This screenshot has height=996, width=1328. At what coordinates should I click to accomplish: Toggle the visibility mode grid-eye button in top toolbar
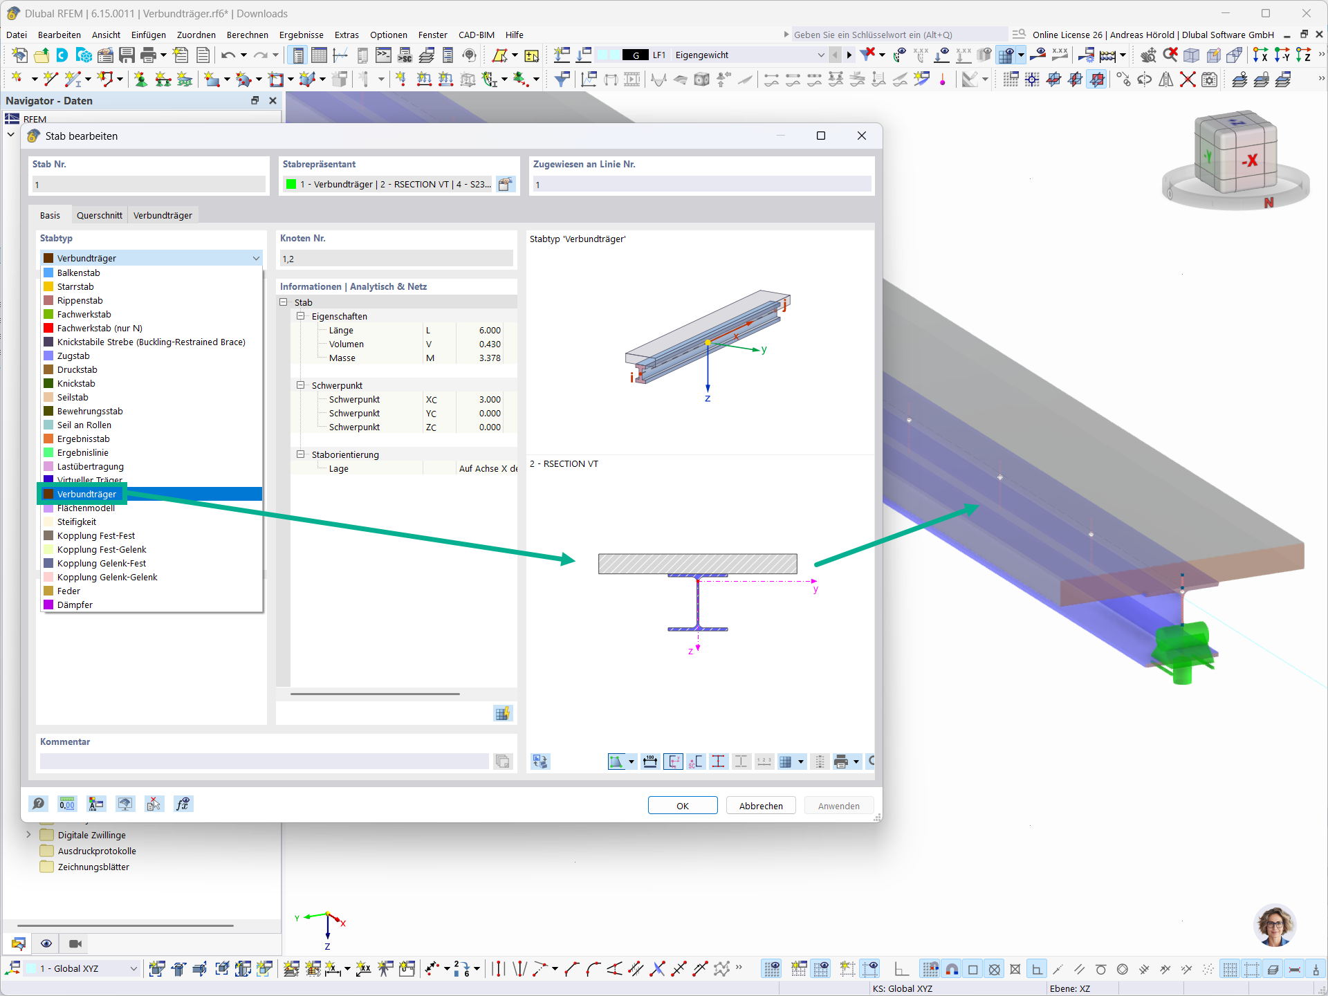tap(1006, 55)
